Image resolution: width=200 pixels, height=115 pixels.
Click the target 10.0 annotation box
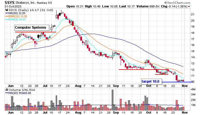[151, 81]
